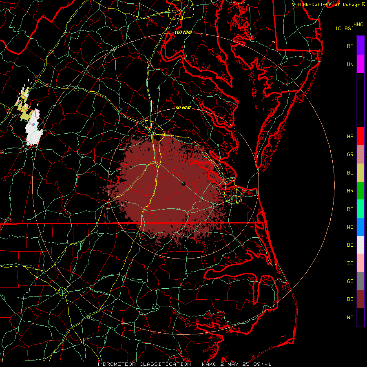This screenshot has width=367, height=367.
Task: Click the BI legend label
Action: 350,299
